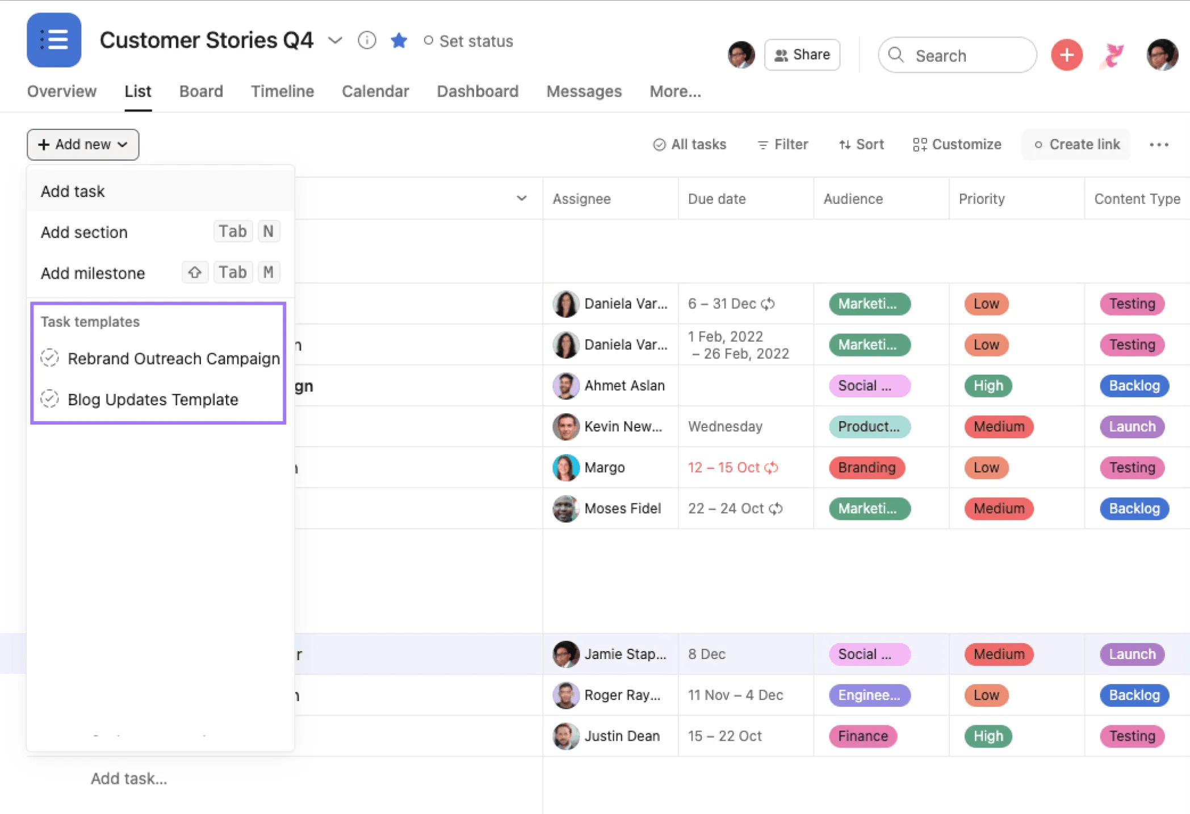Open the Add new dropdown button

point(83,145)
